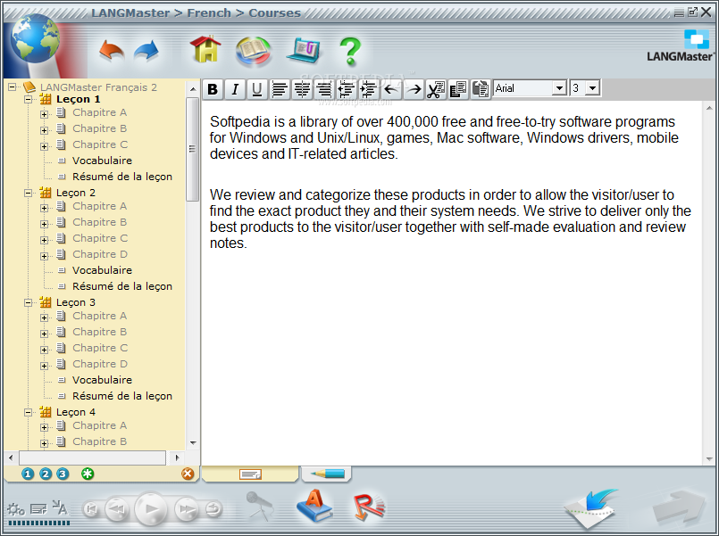Open the laptop notebook icon
This screenshot has width=719, height=536.
pyautogui.click(x=303, y=50)
